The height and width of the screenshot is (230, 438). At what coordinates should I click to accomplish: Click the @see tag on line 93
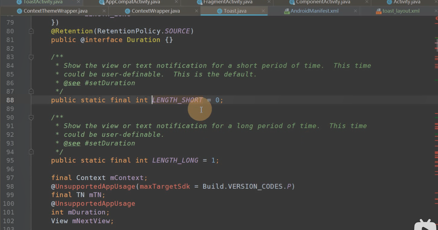(x=72, y=143)
